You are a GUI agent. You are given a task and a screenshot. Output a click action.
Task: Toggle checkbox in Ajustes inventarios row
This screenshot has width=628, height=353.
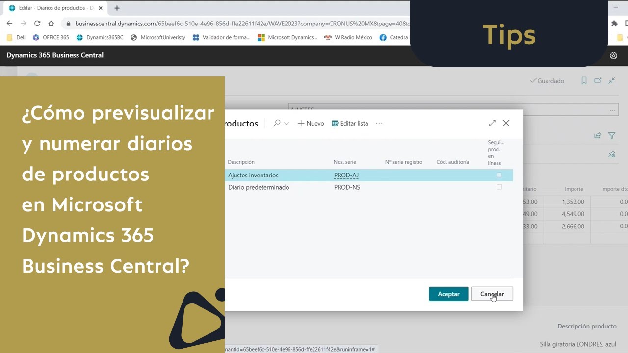pos(499,175)
